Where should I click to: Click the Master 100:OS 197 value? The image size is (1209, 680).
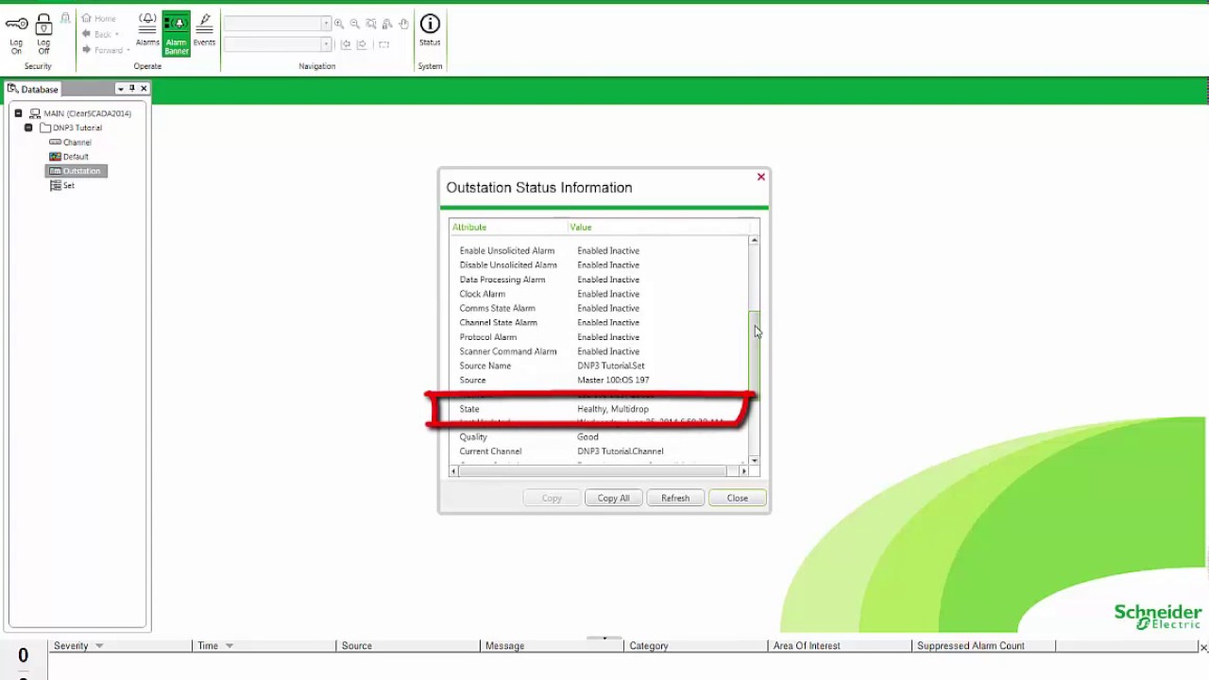613,380
